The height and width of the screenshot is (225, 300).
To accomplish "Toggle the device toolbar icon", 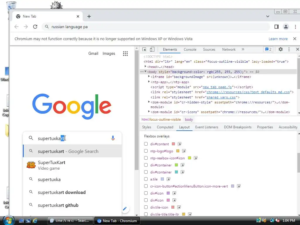I will (x=152, y=49).
